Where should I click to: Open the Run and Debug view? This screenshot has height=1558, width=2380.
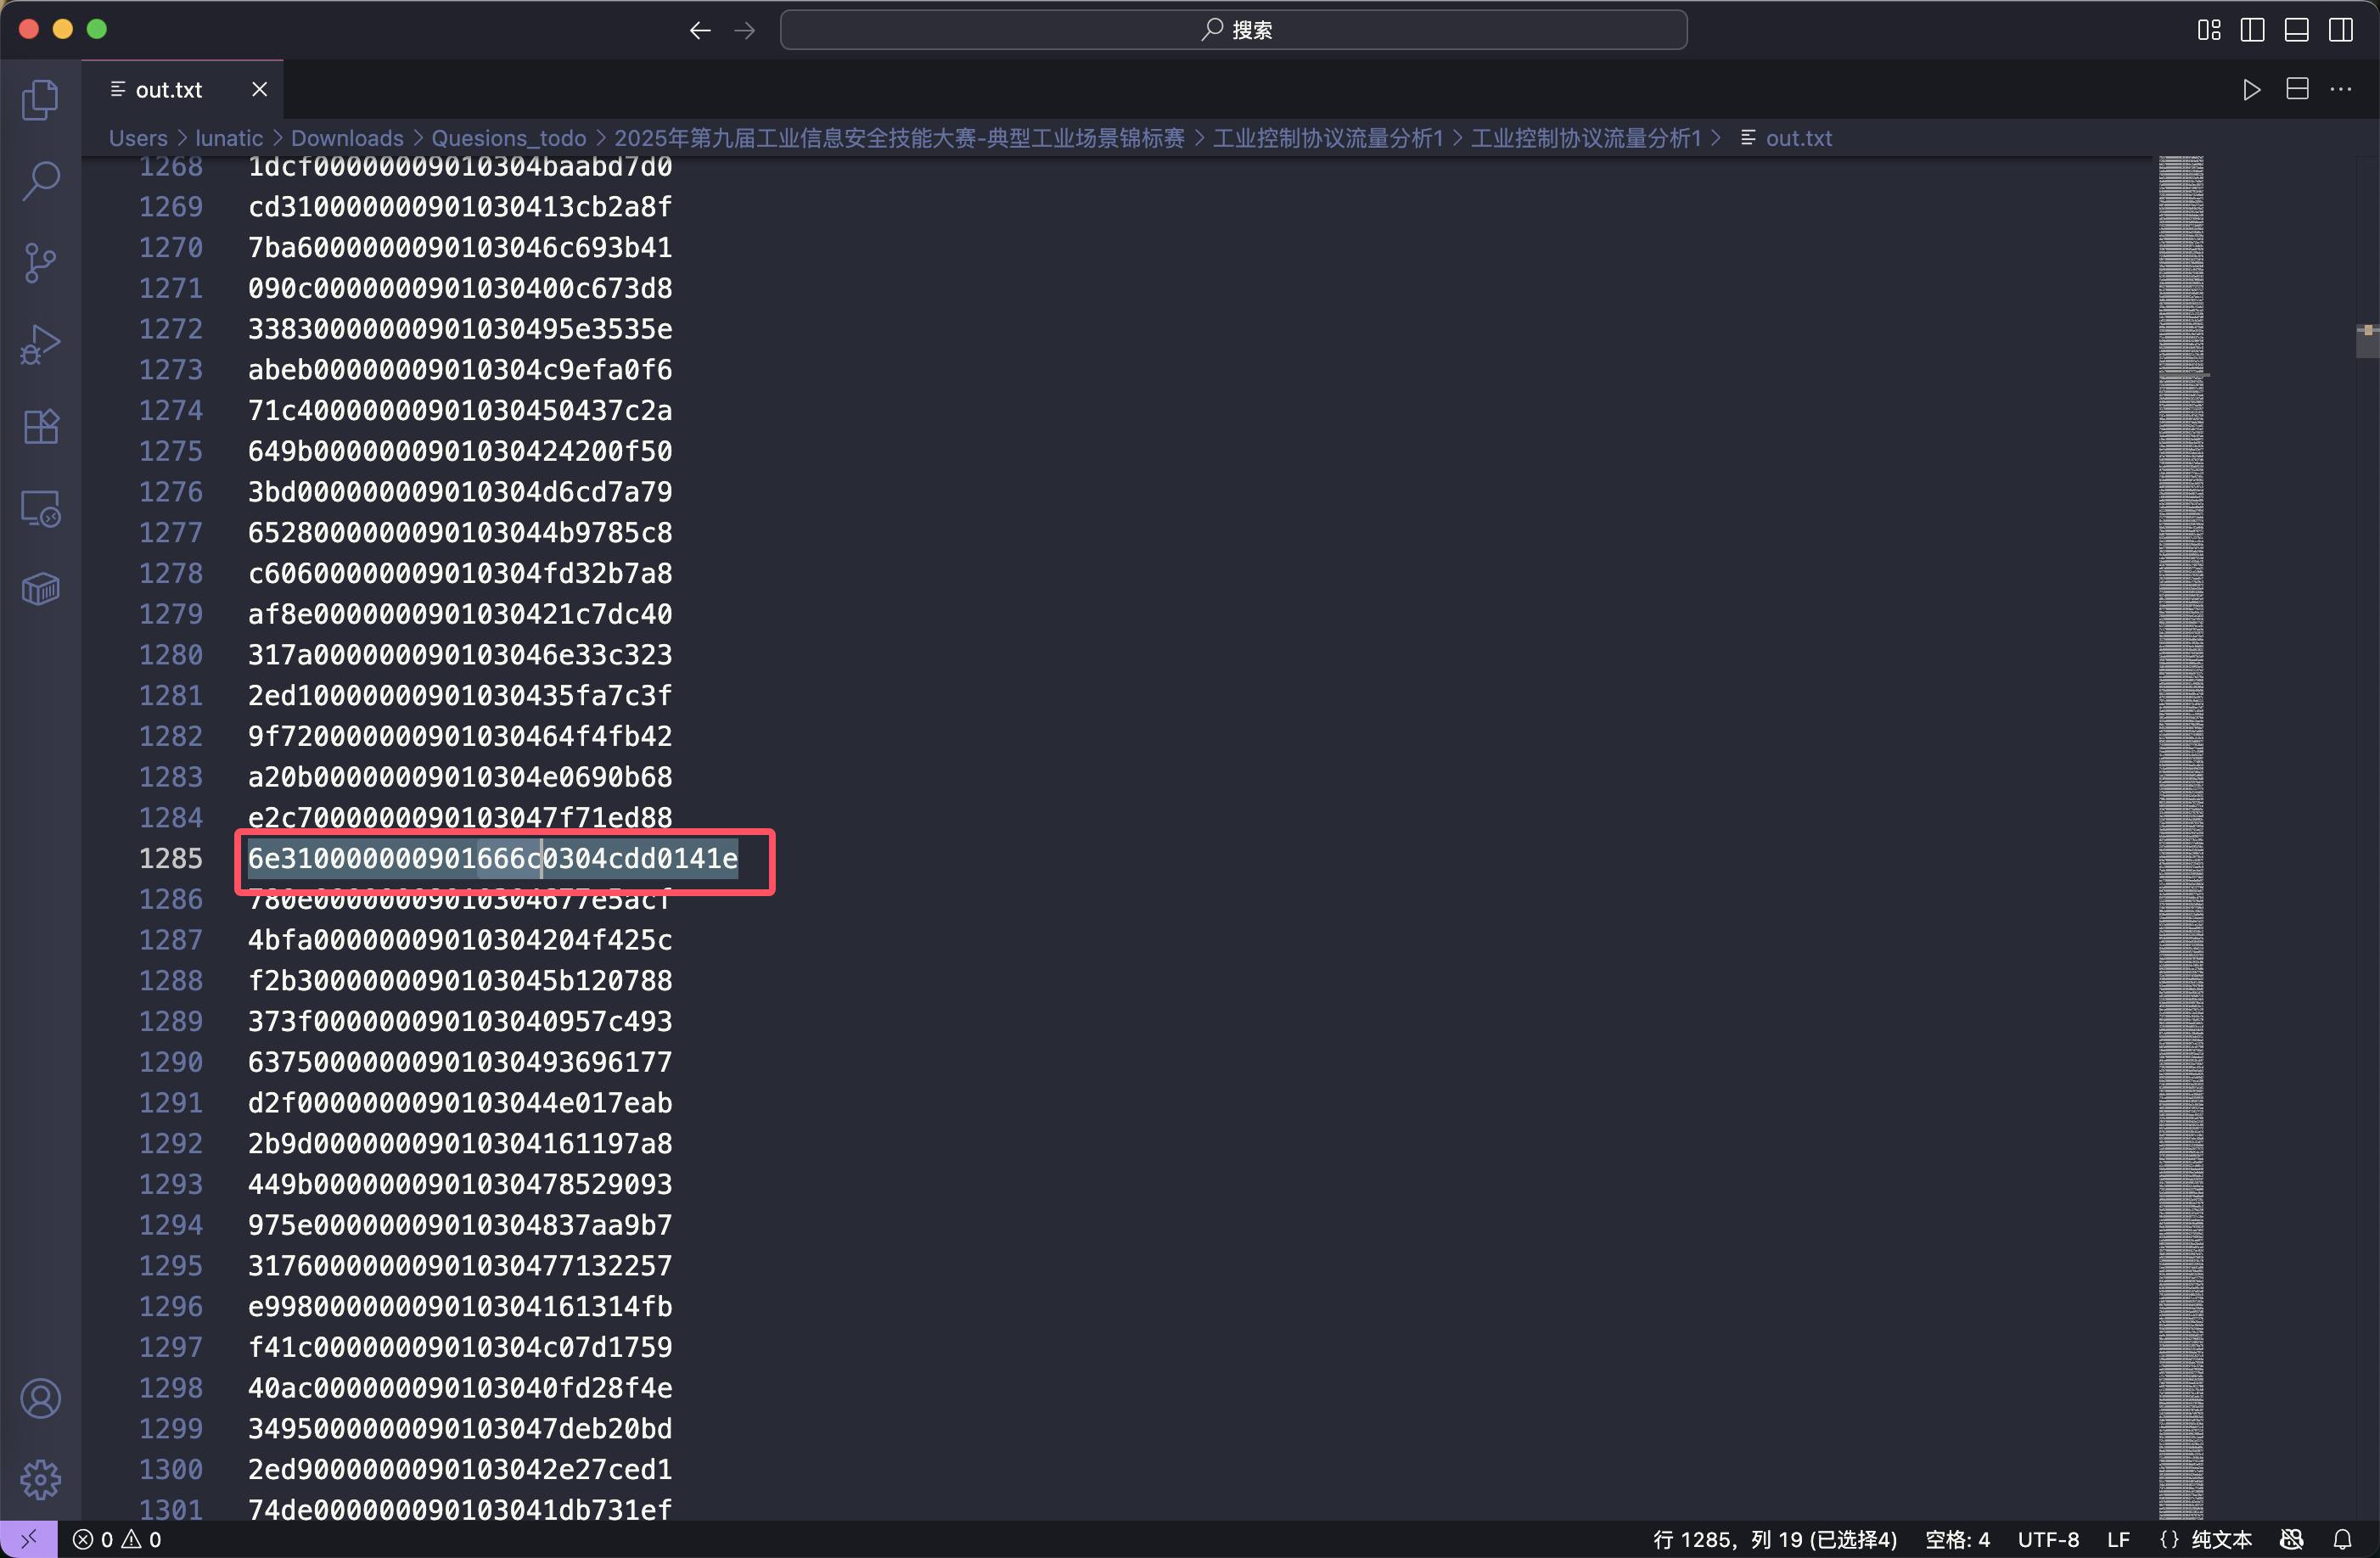tap(41, 344)
